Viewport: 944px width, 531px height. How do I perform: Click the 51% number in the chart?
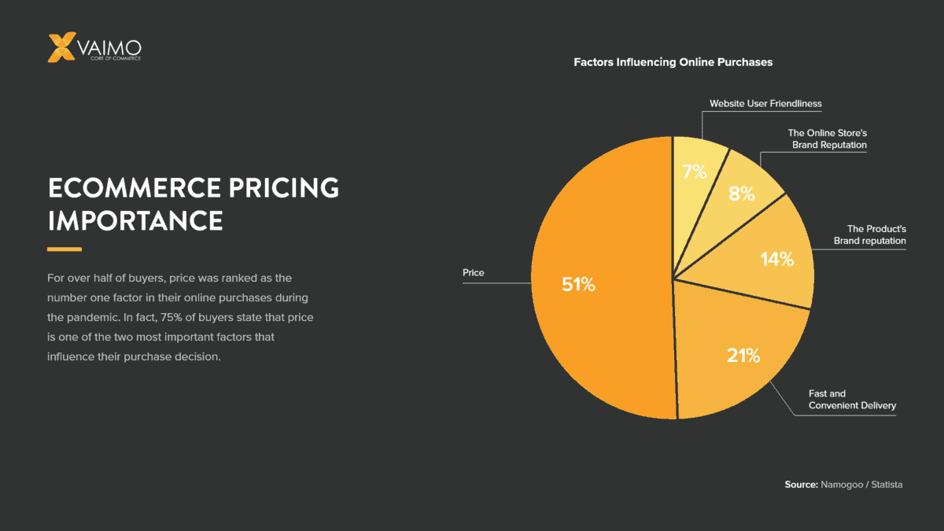pos(578,285)
